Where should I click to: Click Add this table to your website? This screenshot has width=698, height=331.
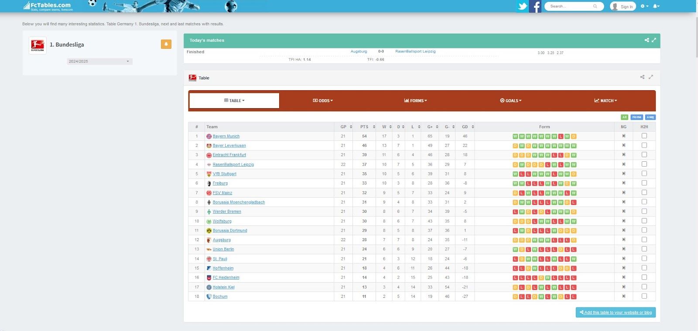click(x=616, y=312)
